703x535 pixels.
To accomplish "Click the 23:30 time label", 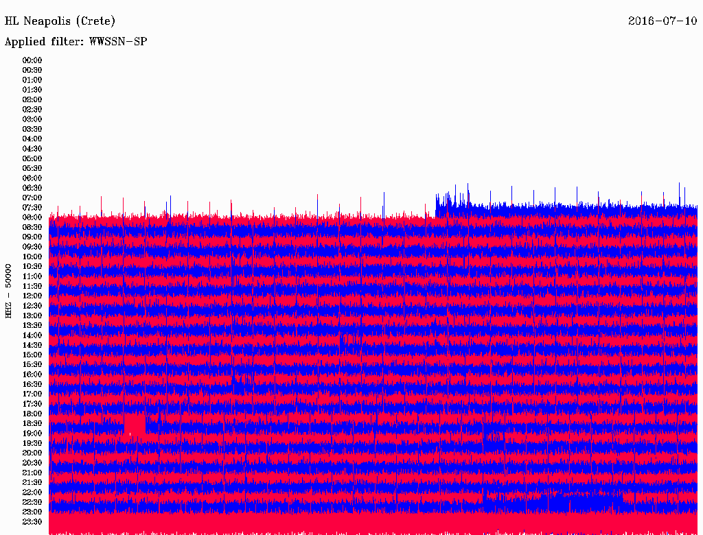I will coord(32,522).
